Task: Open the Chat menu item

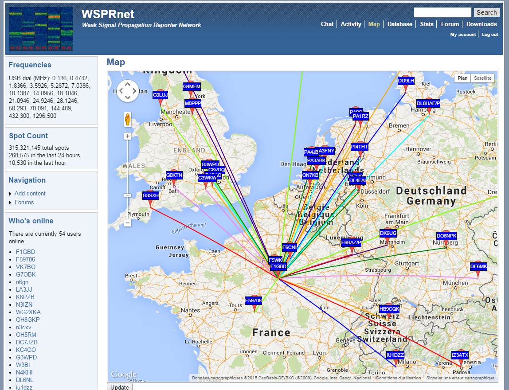Action: pos(327,24)
